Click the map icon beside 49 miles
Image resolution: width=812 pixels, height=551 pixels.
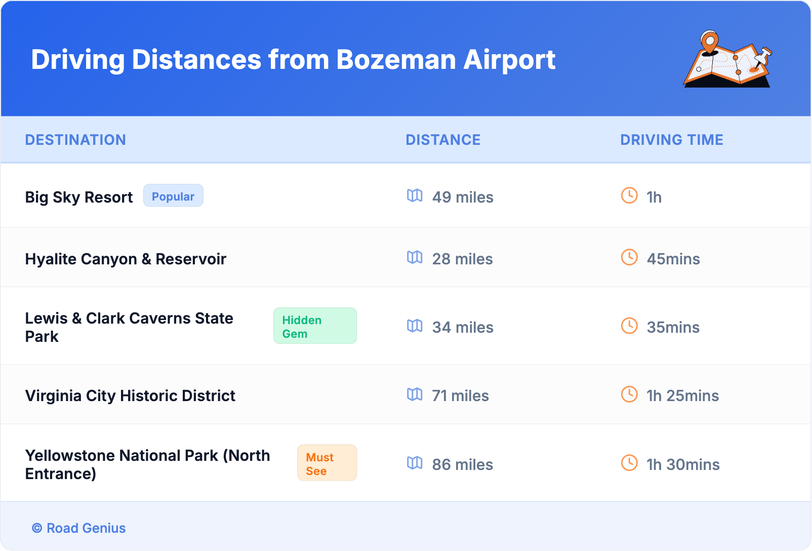coord(415,195)
